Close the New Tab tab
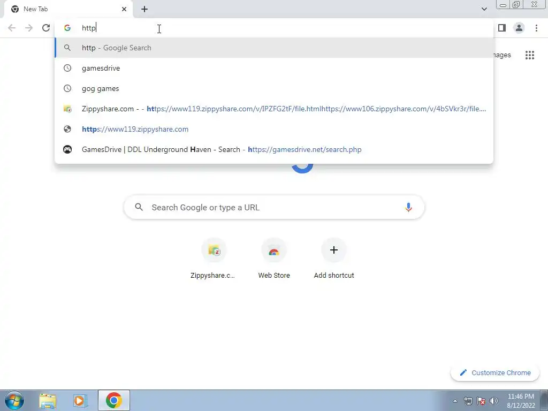 [124, 9]
